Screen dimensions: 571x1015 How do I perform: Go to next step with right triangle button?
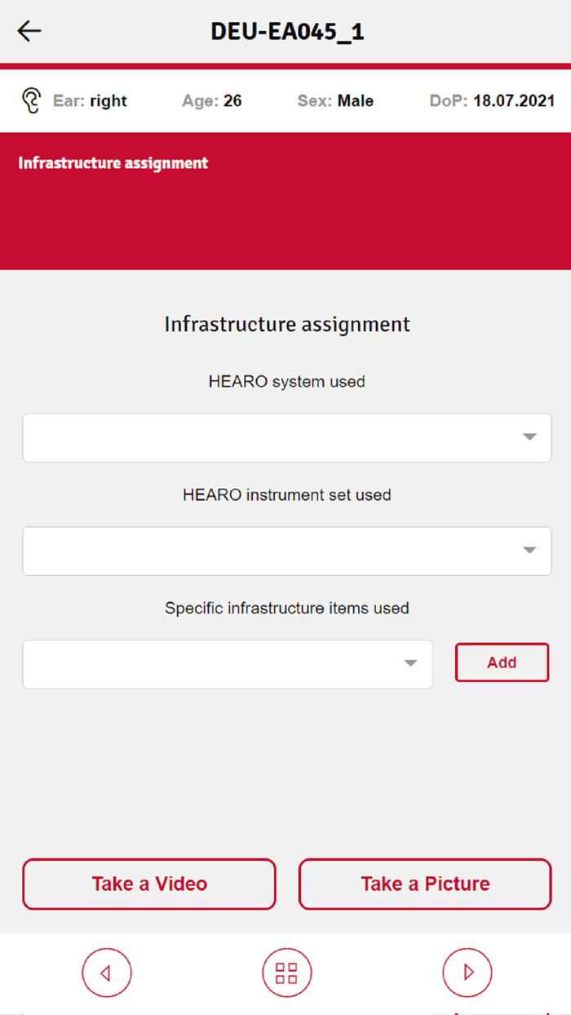click(x=467, y=973)
